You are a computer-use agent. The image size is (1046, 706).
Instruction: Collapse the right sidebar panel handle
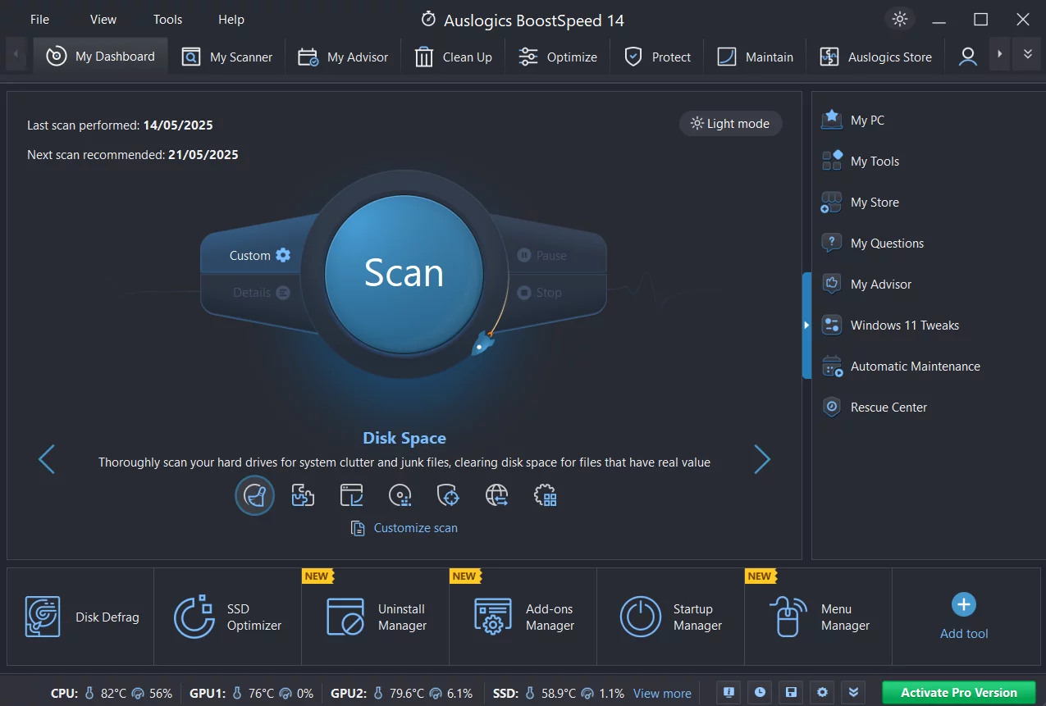coord(806,326)
